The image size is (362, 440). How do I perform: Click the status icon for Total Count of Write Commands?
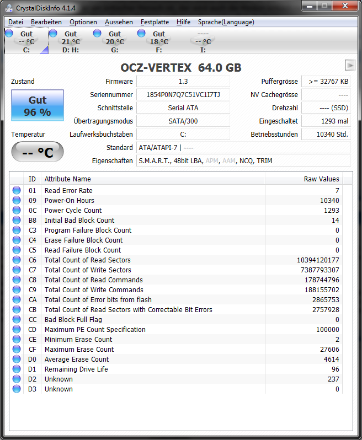coord(17,289)
